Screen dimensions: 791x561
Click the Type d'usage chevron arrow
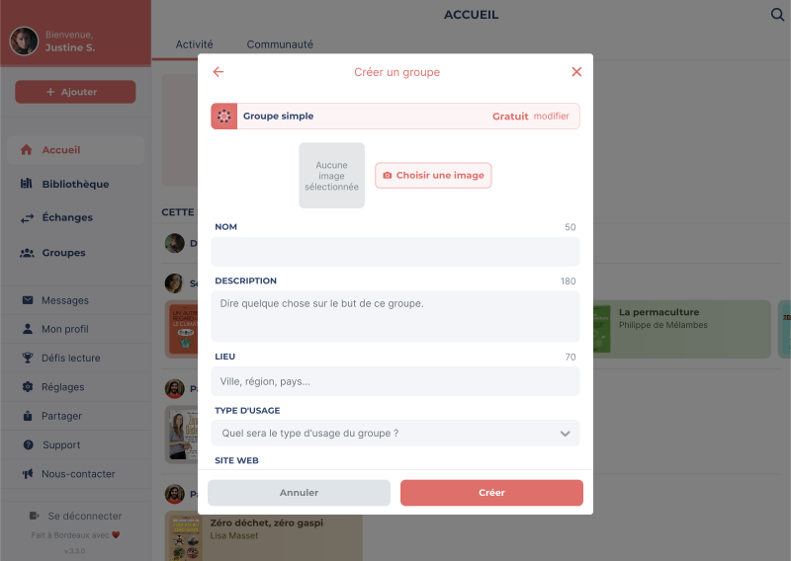[x=565, y=434]
